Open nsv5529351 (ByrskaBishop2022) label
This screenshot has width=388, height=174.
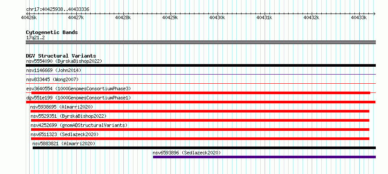pos(68,116)
